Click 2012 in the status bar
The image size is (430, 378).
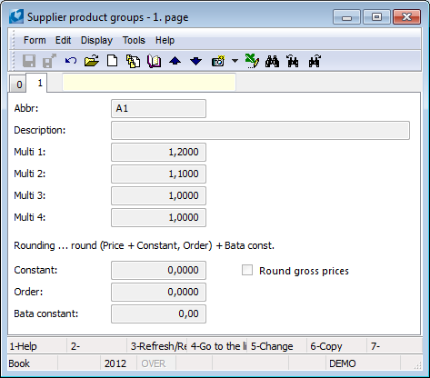tap(115, 363)
